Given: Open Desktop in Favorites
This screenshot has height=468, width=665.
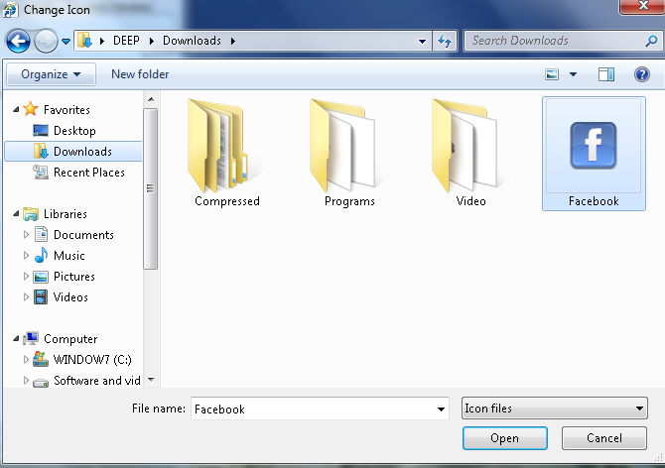Looking at the screenshot, I should [x=74, y=131].
